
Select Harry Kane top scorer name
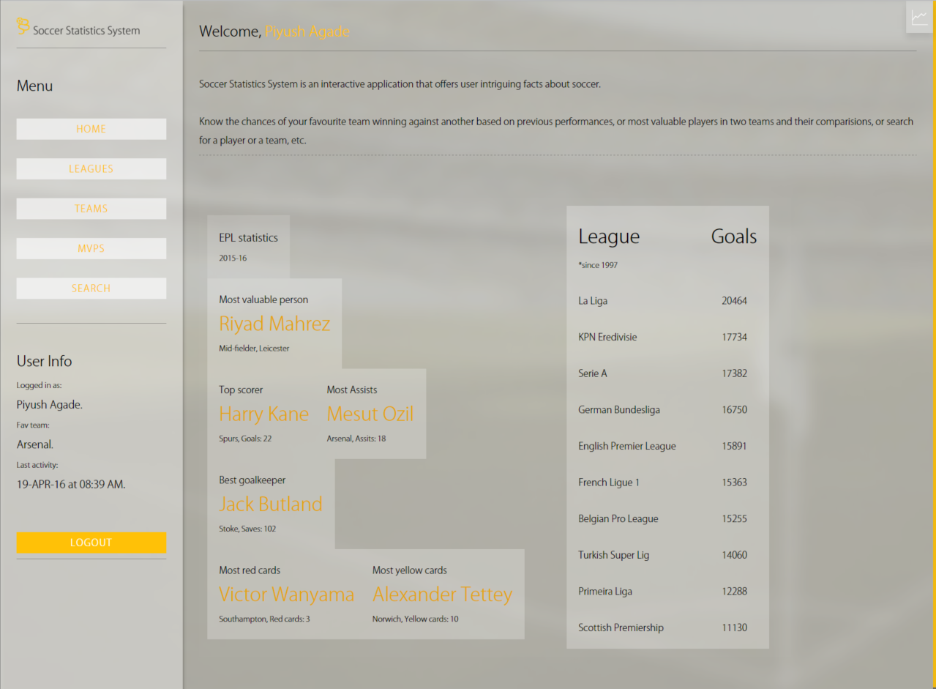point(263,414)
